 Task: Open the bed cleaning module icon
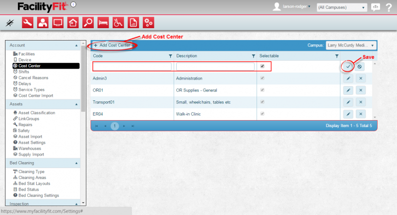[x=103, y=23]
